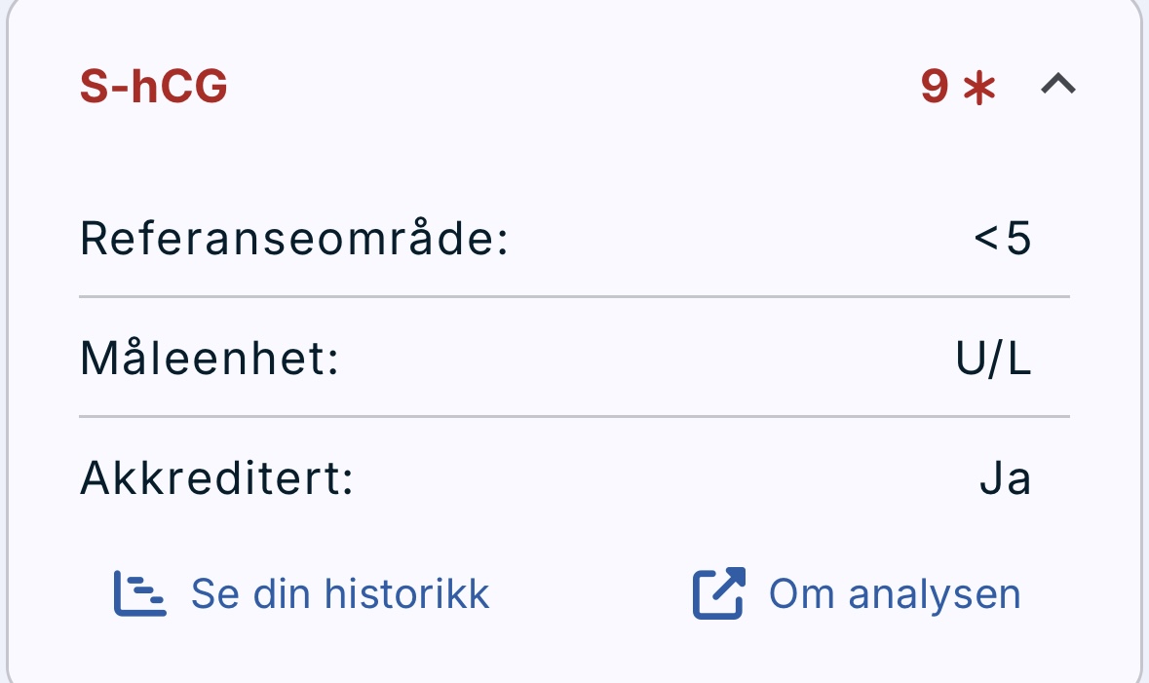Image resolution: width=1149 pixels, height=683 pixels.
Task: Click the <5 reference range value
Action: pyautogui.click(x=1003, y=240)
